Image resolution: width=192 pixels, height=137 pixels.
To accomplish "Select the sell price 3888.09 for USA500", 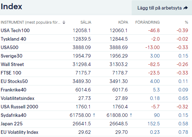I will pos(82,47).
